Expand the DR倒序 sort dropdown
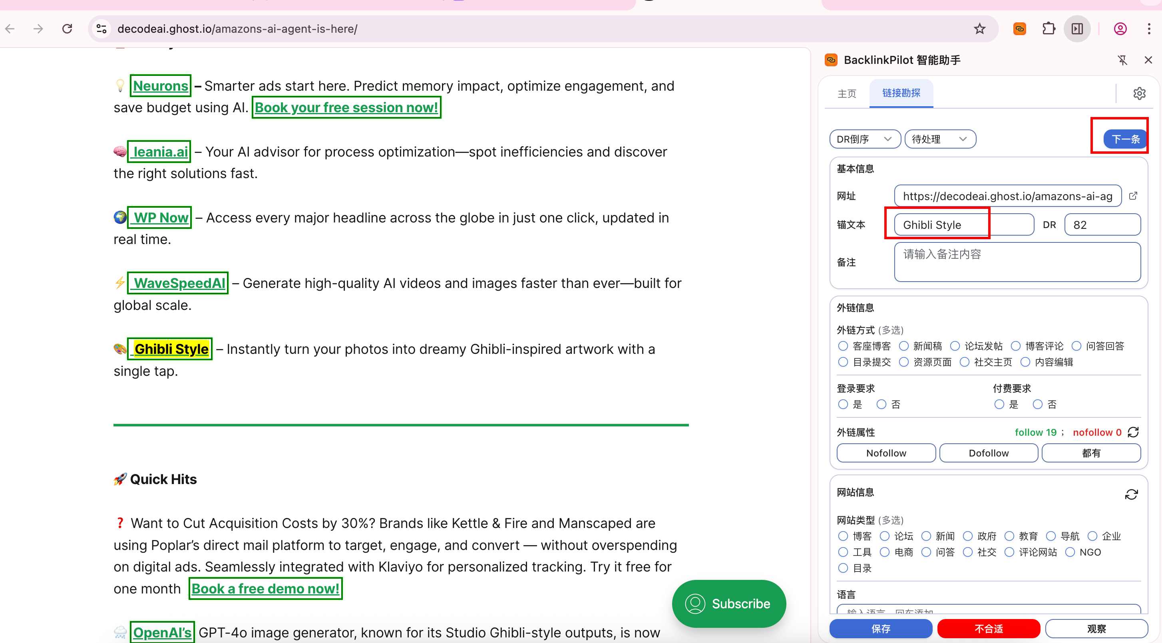The width and height of the screenshot is (1162, 643). click(x=865, y=139)
